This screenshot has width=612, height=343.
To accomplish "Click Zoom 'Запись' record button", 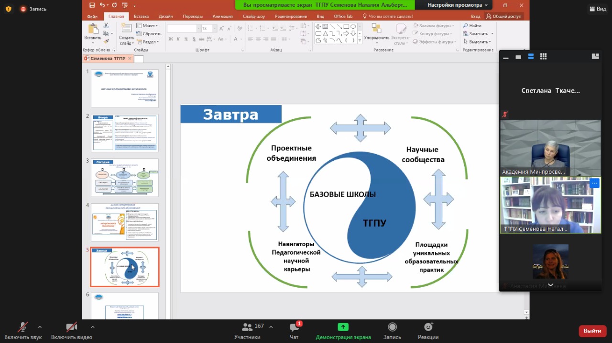I will [x=392, y=330].
